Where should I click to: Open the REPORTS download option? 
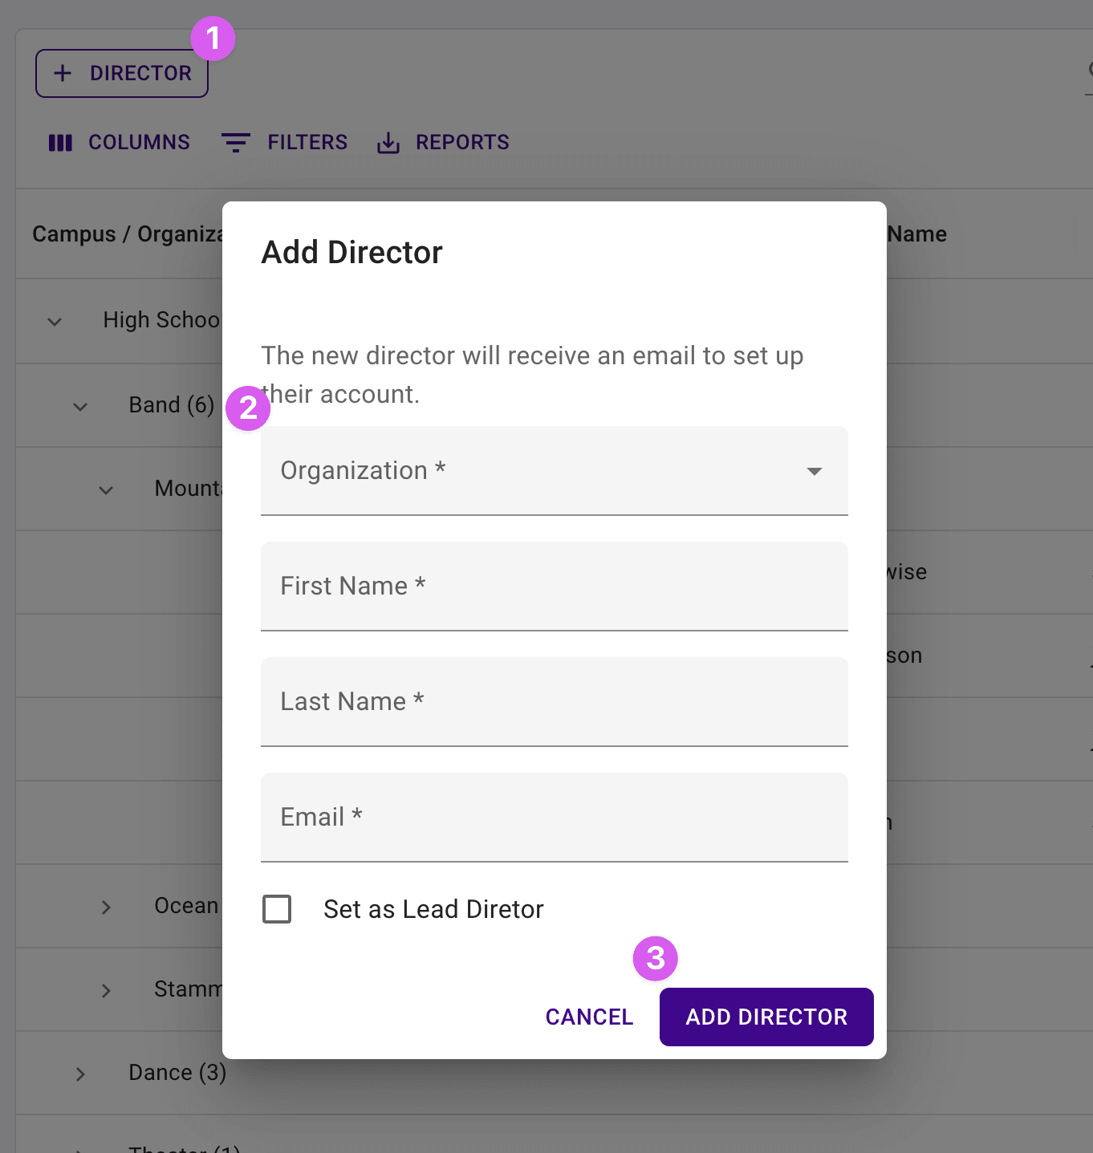[443, 142]
